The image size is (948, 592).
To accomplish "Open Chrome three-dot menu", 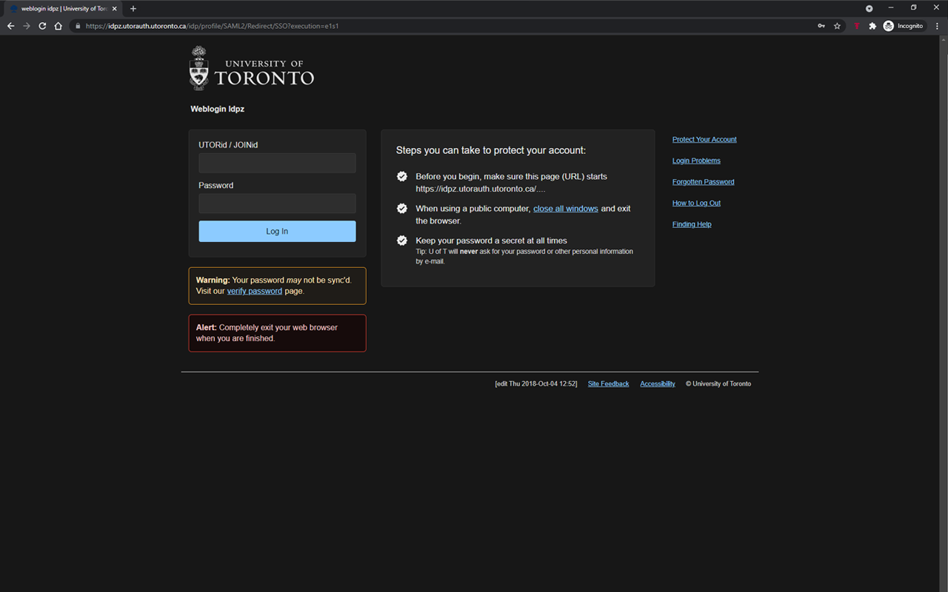I will (x=937, y=26).
